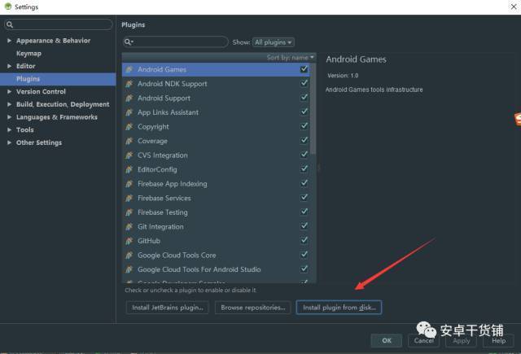Click the App Links Assistant plugin icon
The height and width of the screenshot is (354, 521).
(129, 112)
